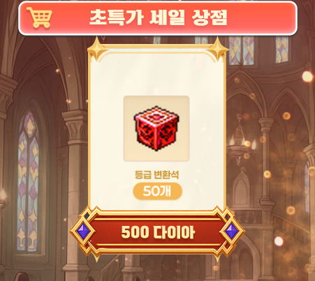Screen dimensions: 315x281
Task: Click the shopping cart icon in banner
Action: pos(39,17)
